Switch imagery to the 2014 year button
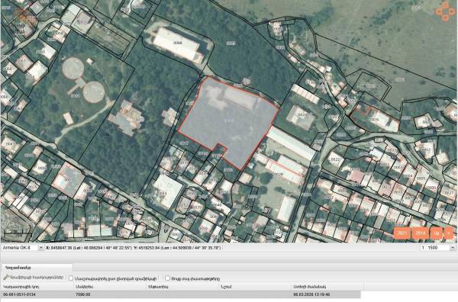 pyautogui.click(x=421, y=233)
